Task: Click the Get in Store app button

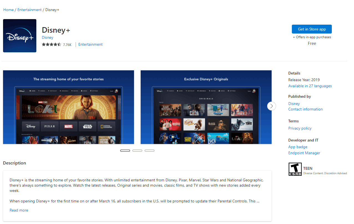Action: (x=312, y=29)
